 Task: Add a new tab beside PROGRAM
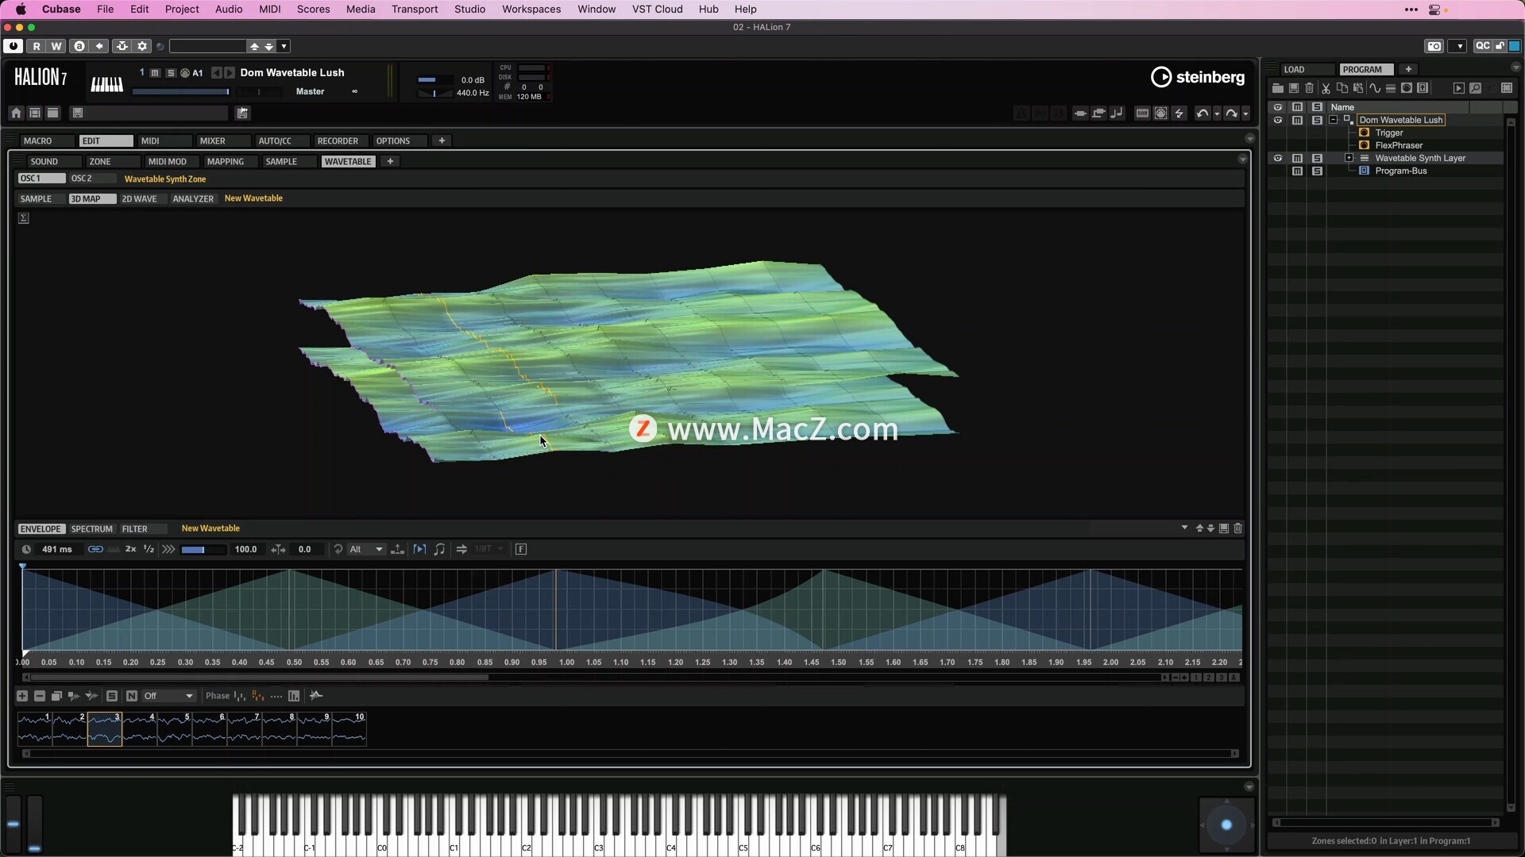pos(1408,70)
